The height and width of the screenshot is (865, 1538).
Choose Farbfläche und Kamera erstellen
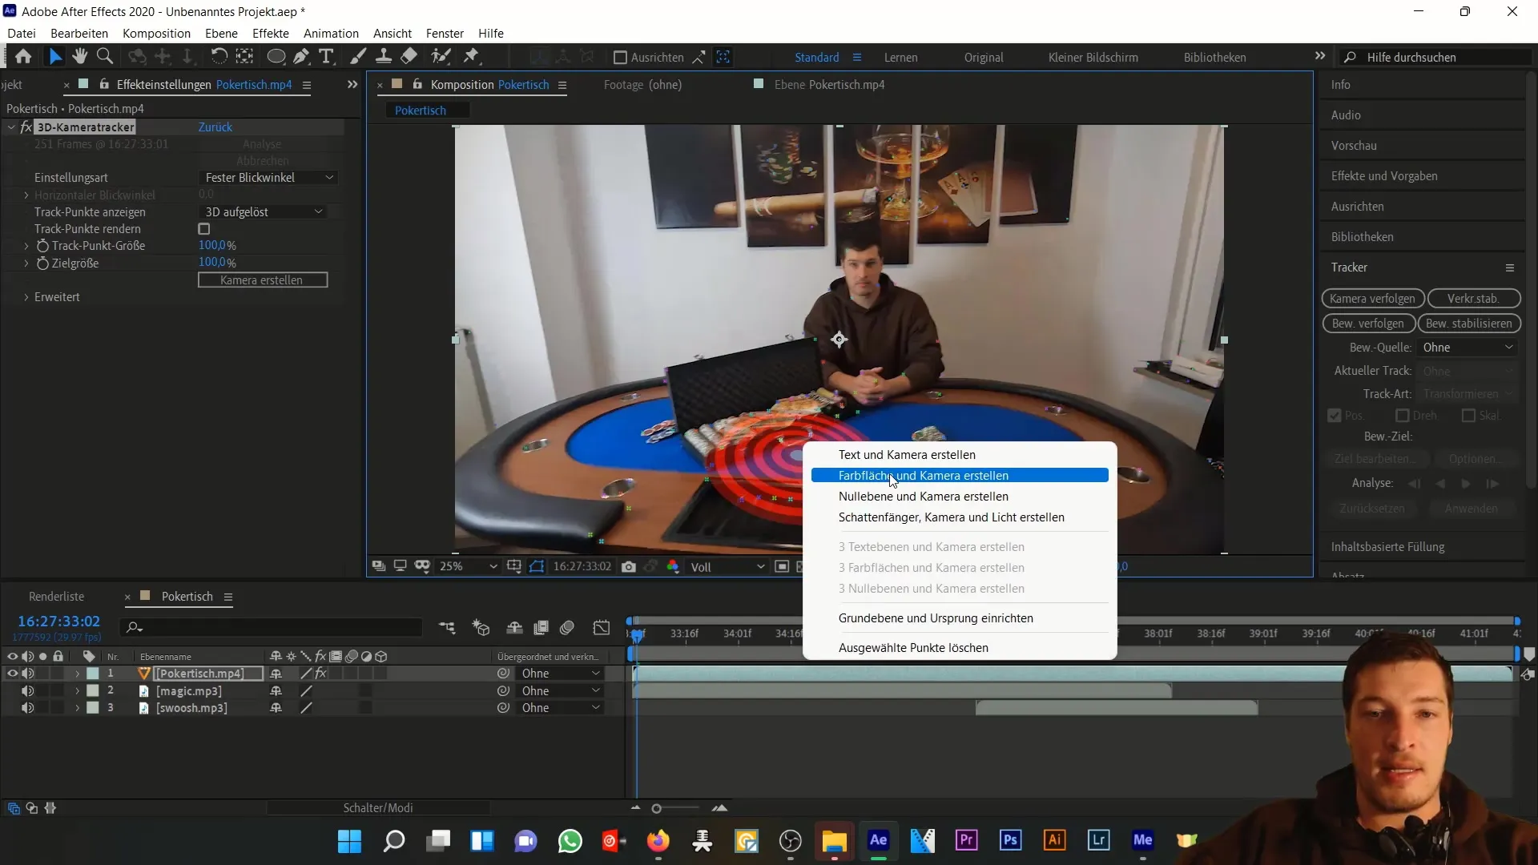(x=960, y=476)
